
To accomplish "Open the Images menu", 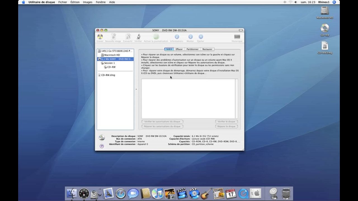I will (88, 2).
